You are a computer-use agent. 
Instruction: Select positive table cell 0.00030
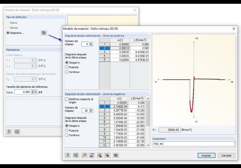[120, 52]
